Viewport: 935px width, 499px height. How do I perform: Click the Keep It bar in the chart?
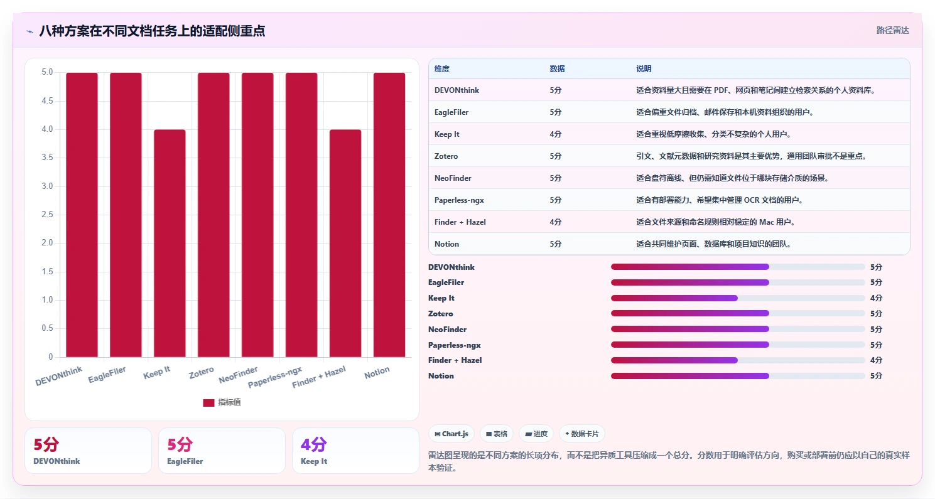[170, 244]
